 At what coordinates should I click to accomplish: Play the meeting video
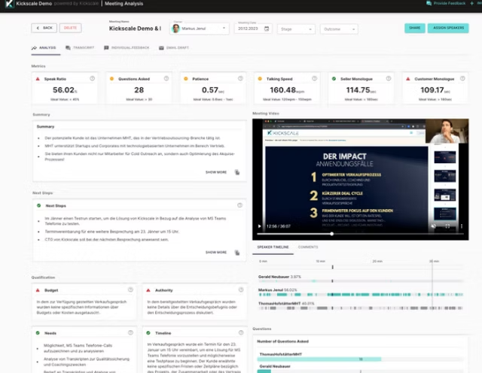tap(259, 226)
